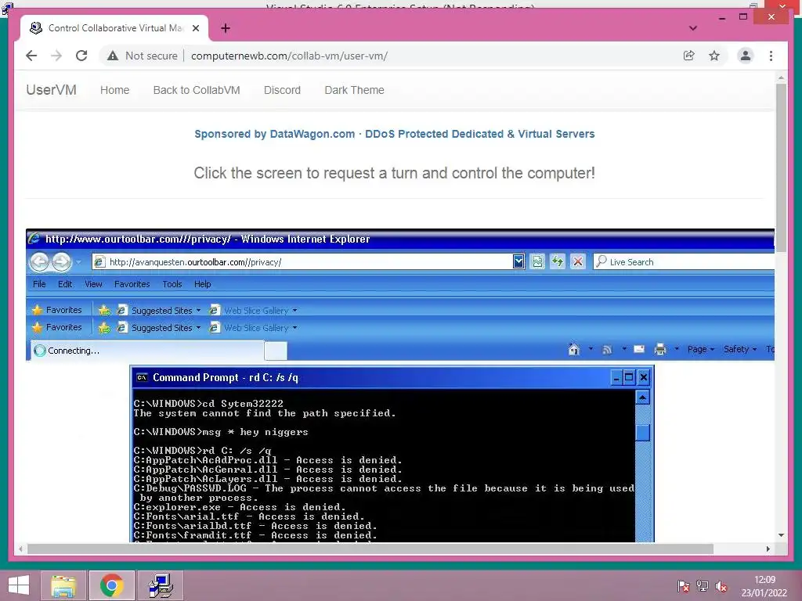Screen dimensions: 802x601
Task: Click the lower Favorites star button in IE
Action: tap(56, 327)
